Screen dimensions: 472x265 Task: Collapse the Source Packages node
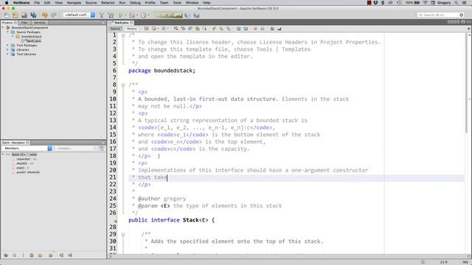coord(8,32)
